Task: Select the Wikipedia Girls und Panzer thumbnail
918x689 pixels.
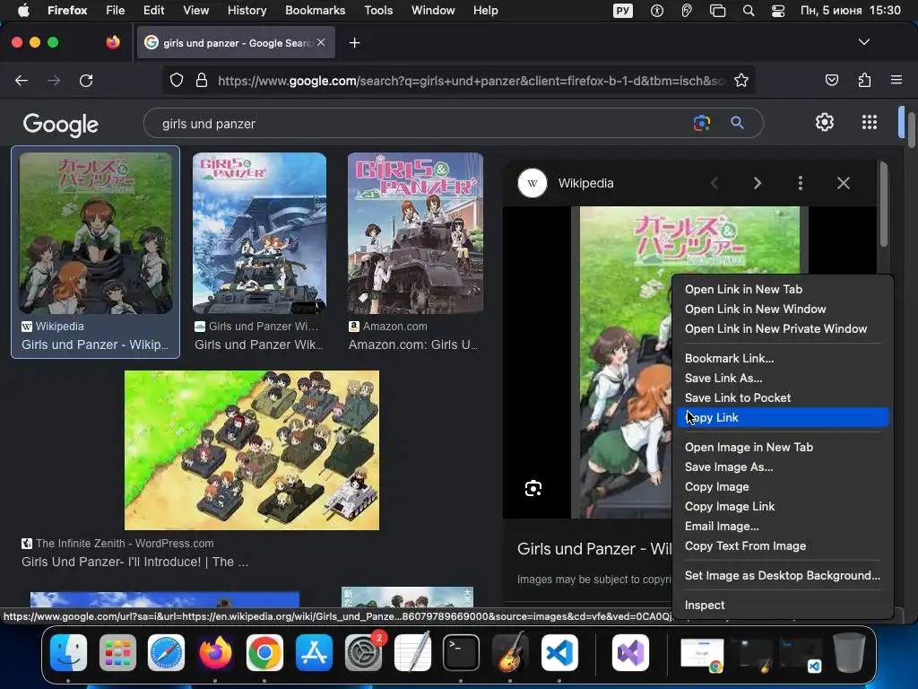Action: click(x=96, y=233)
